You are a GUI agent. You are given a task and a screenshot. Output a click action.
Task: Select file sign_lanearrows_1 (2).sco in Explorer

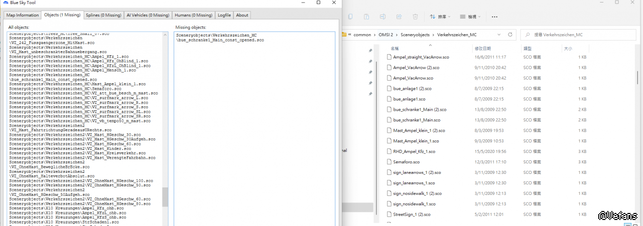point(418,172)
